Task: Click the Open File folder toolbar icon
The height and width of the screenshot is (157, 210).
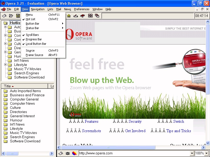Action: click(11, 16)
